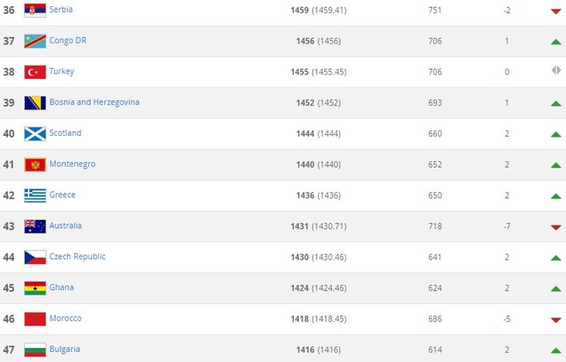
Task: Click the Bulgaria flag icon
Action: [x=35, y=350]
